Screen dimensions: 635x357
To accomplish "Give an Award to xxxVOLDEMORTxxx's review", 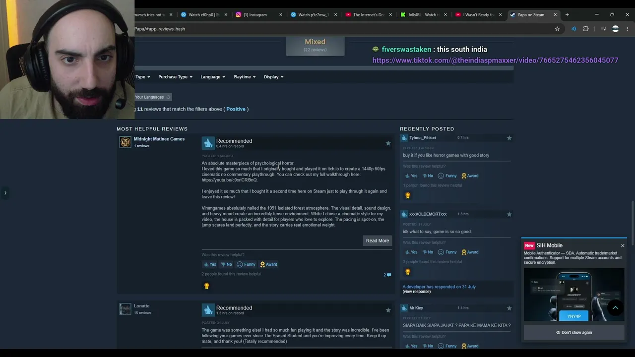I will pyautogui.click(x=470, y=252).
